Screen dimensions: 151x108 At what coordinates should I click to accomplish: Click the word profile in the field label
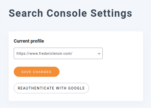[x=37, y=41]
